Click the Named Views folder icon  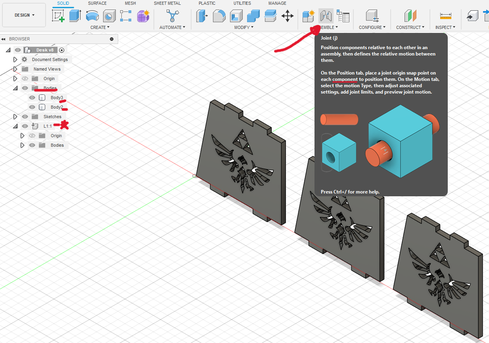[25, 69]
